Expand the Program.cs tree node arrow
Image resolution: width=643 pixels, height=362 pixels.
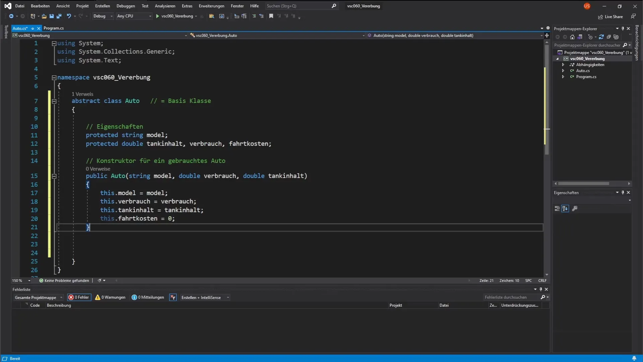[x=563, y=77]
